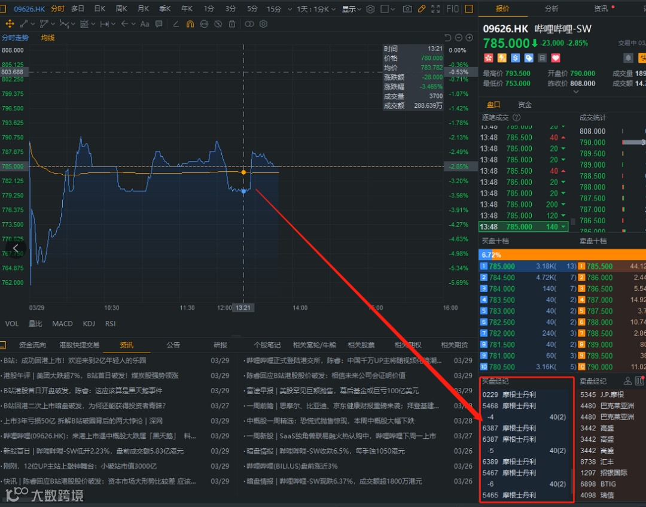
Task: Toggle the right side panel icon
Action: pos(469,8)
